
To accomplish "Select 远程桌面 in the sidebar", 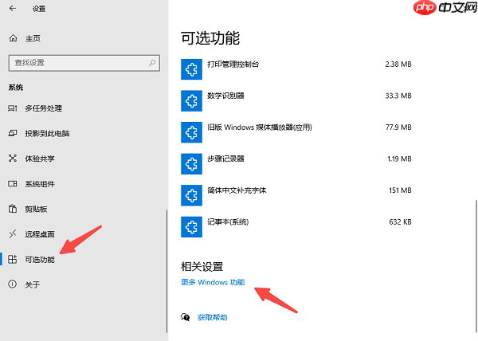I will 40,234.
